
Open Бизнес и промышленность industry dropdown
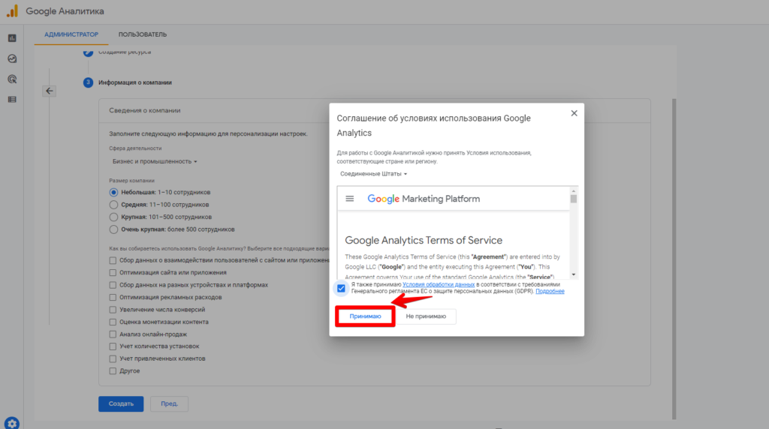pos(155,161)
